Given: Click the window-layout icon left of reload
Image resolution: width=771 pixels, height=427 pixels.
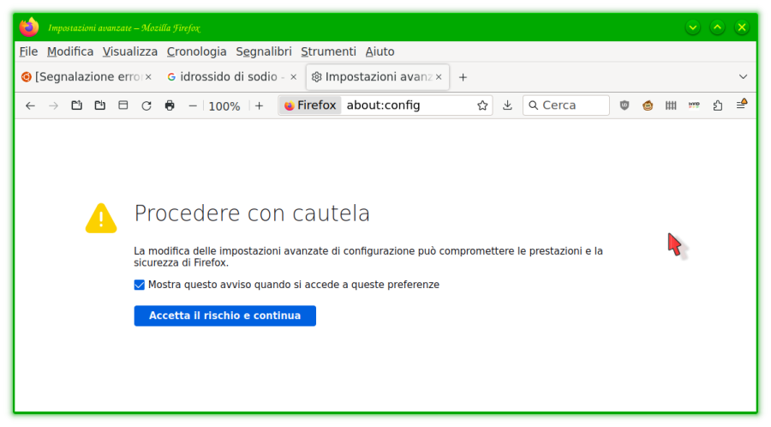Looking at the screenshot, I should tap(123, 105).
